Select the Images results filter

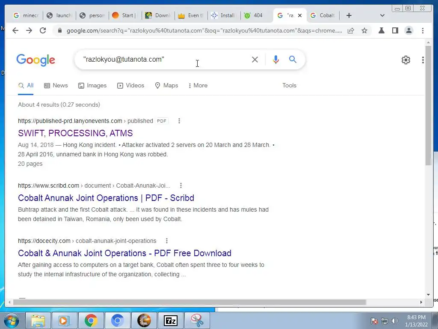tap(92, 85)
